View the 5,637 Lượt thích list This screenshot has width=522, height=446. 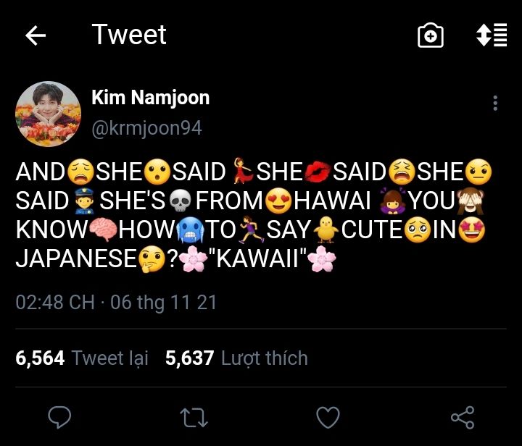pos(236,358)
